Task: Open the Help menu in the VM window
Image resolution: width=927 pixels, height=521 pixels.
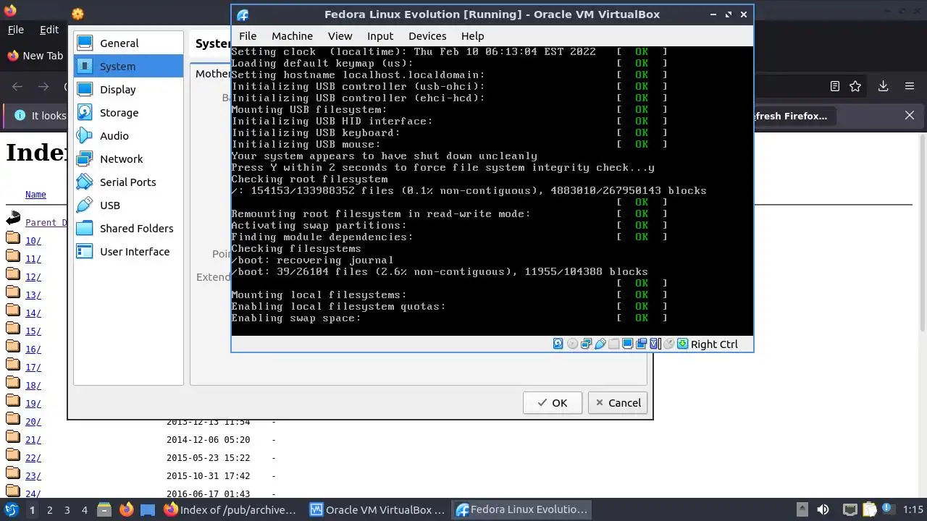Action: point(472,36)
